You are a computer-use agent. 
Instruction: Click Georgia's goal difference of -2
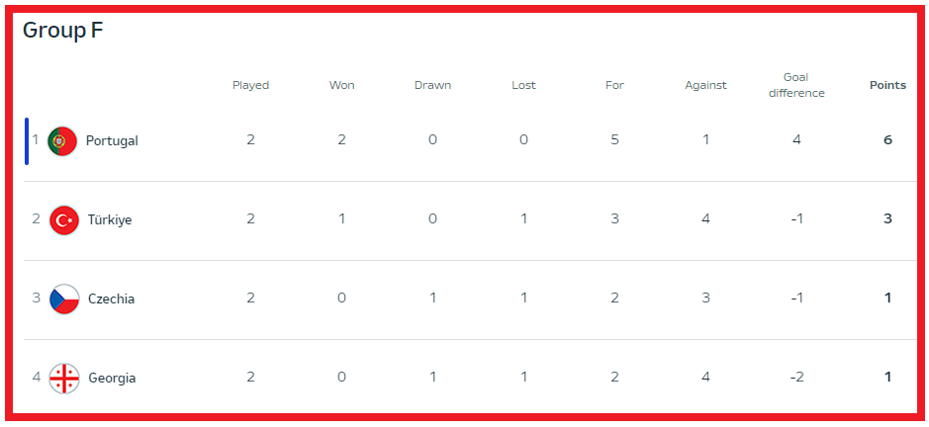pos(796,378)
